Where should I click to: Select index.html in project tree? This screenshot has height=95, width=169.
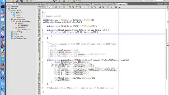tap(19, 17)
